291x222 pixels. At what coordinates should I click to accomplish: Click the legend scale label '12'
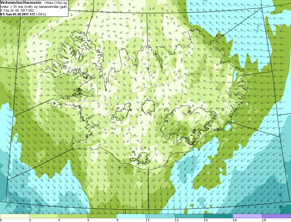[x=177, y=220]
